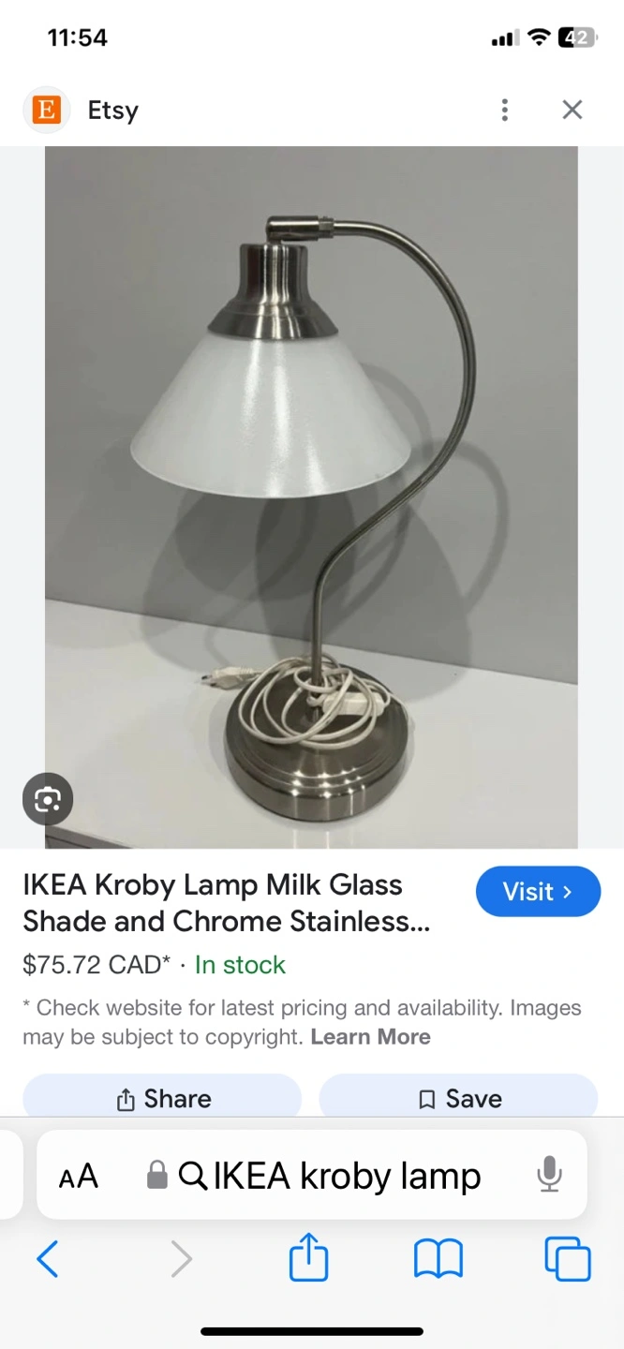Tap the Save bookmark button

click(x=458, y=1098)
